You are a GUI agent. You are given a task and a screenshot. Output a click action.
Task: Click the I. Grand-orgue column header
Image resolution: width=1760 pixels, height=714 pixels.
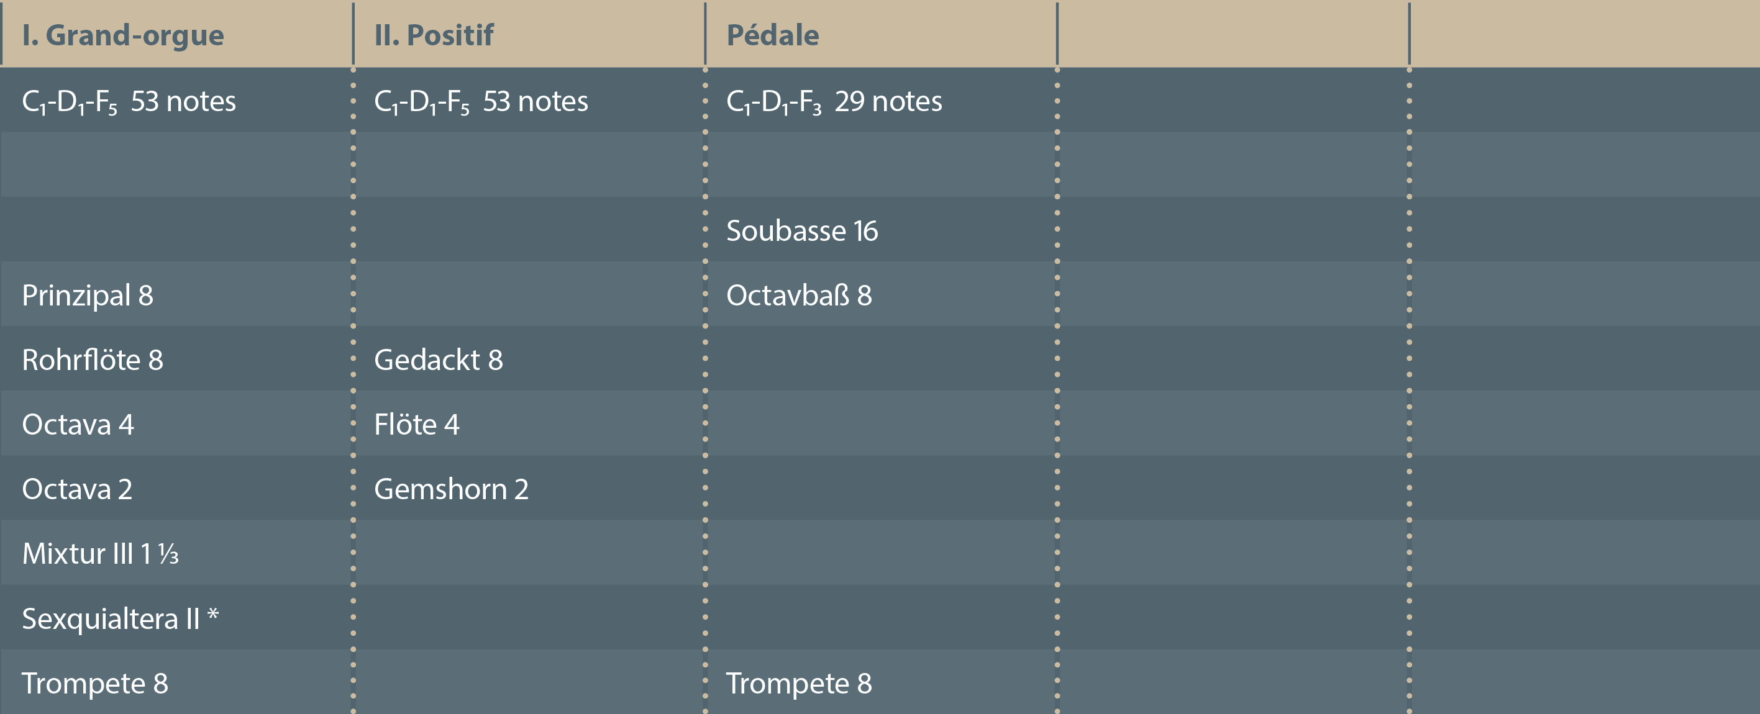tap(123, 35)
